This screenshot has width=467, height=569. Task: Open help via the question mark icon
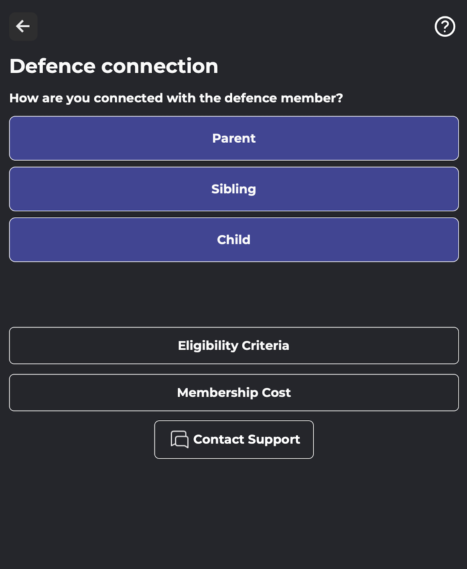point(445,27)
